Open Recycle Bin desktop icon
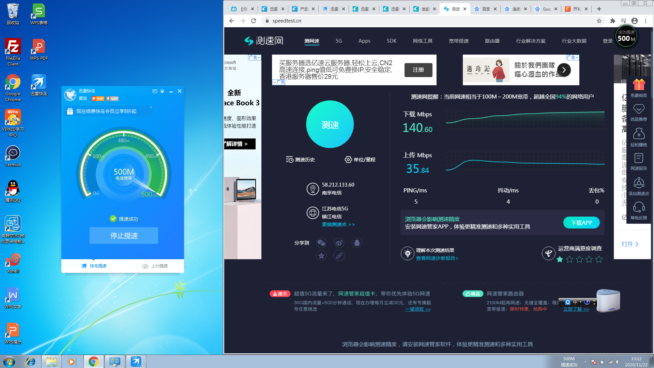Screen dimensions: 654x368 [13, 14]
